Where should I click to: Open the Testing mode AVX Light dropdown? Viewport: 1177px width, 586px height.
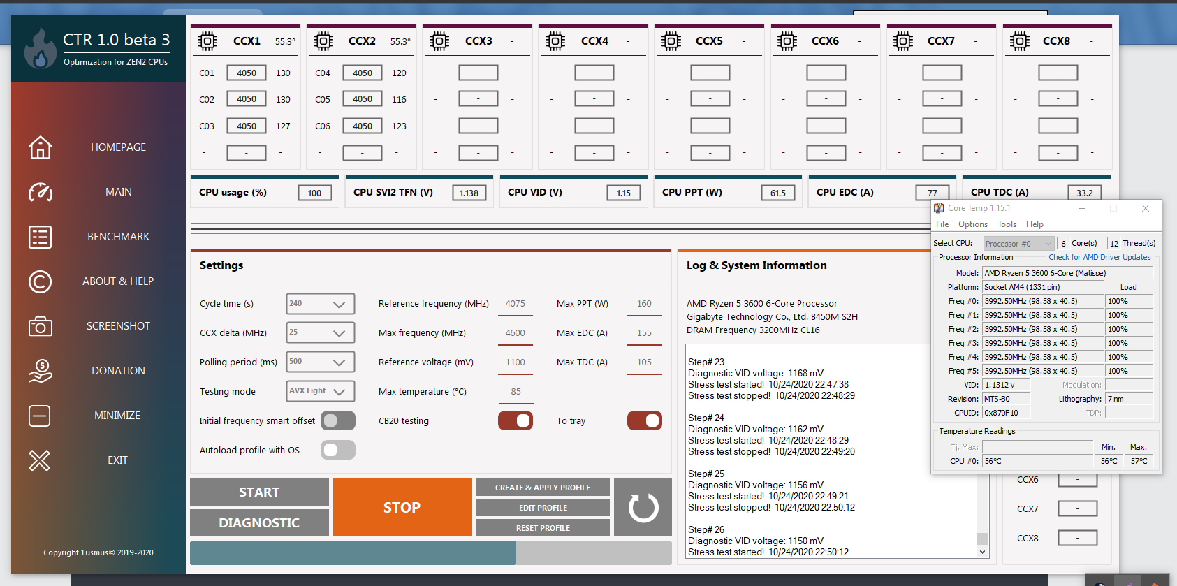(x=321, y=392)
